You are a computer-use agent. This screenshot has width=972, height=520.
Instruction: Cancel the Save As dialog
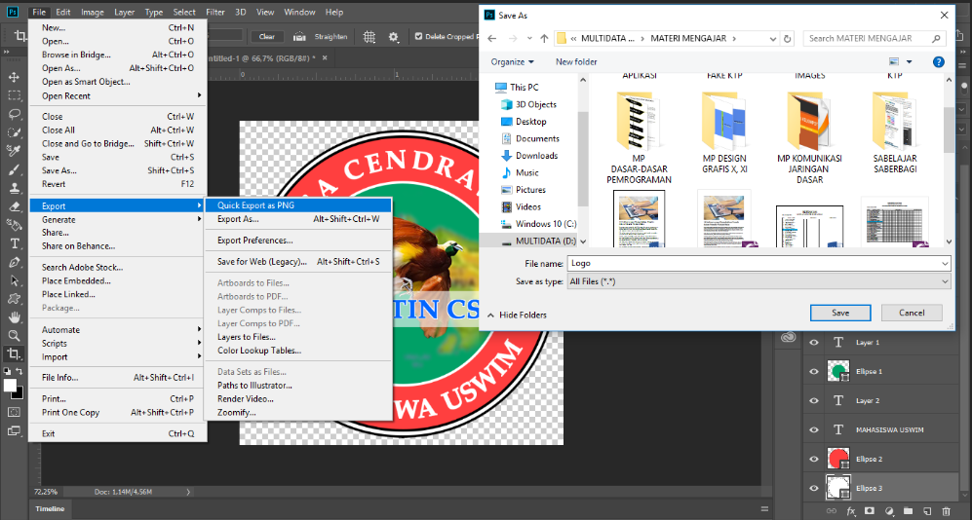pos(912,313)
